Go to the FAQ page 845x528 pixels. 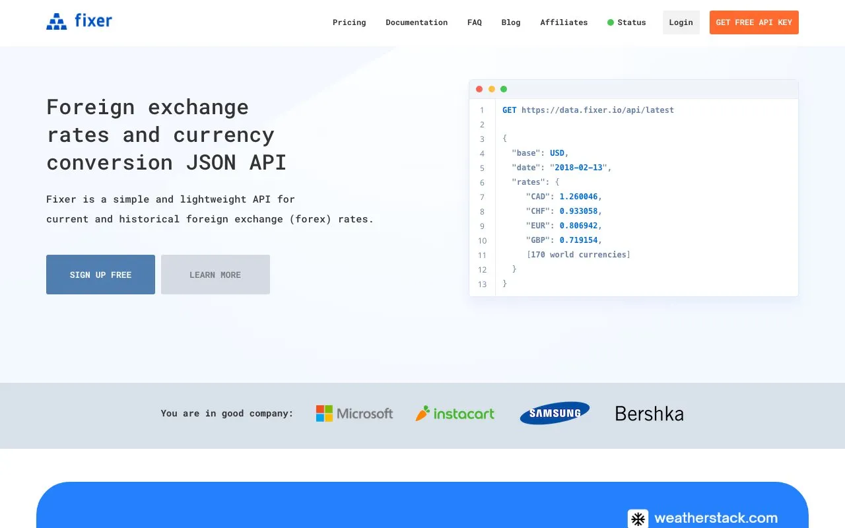tap(475, 22)
